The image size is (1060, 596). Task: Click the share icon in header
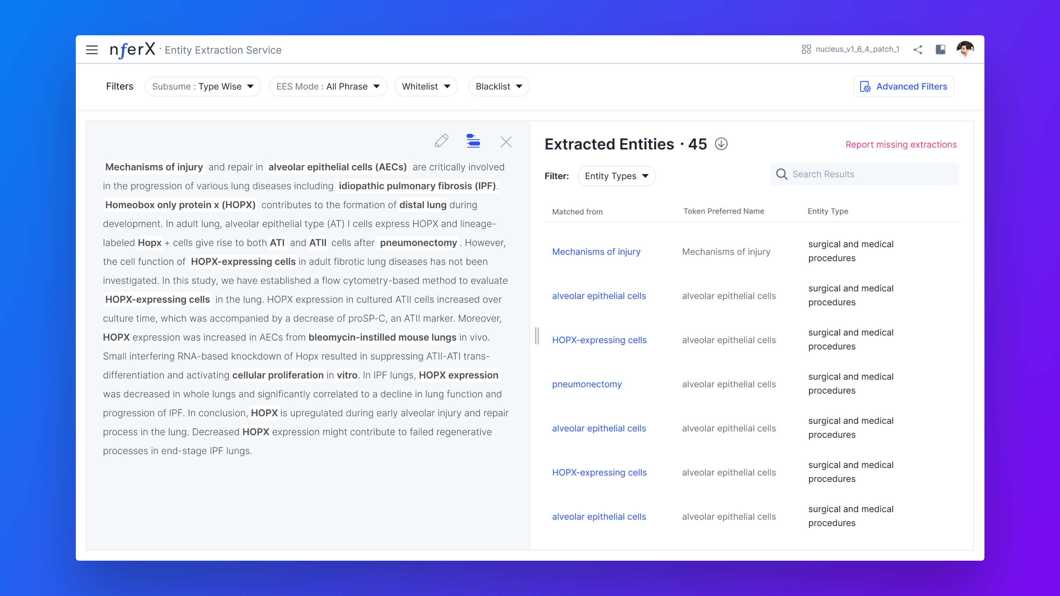(x=918, y=50)
